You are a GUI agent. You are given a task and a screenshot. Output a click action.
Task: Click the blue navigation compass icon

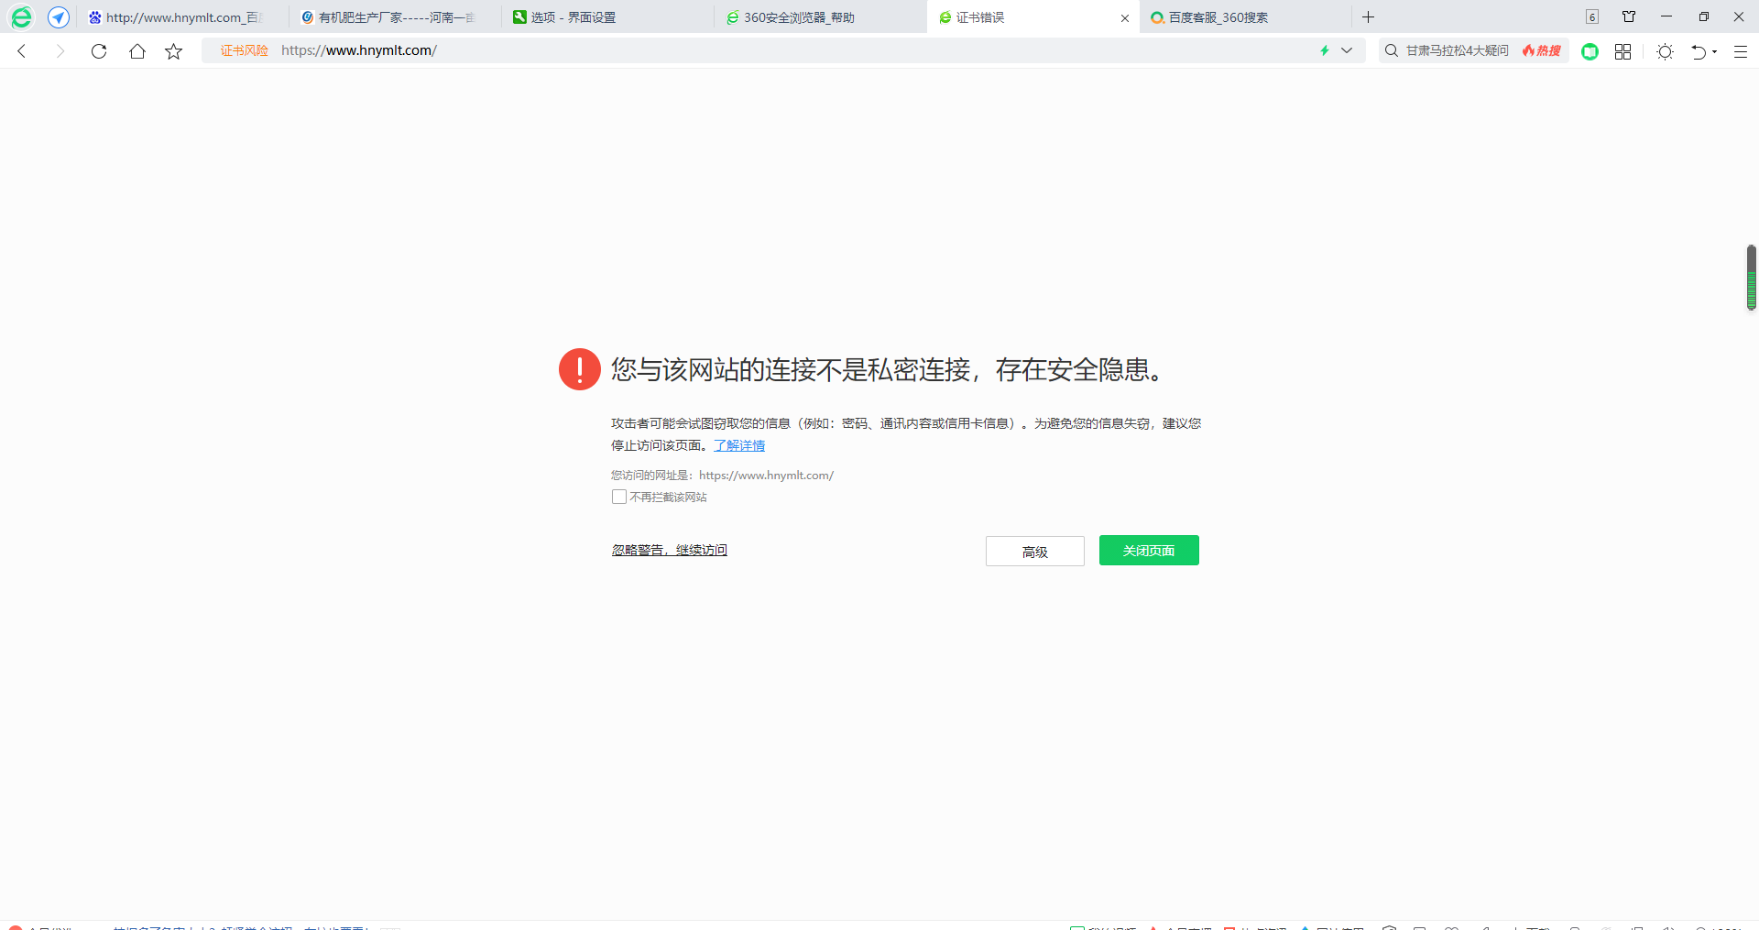(59, 17)
